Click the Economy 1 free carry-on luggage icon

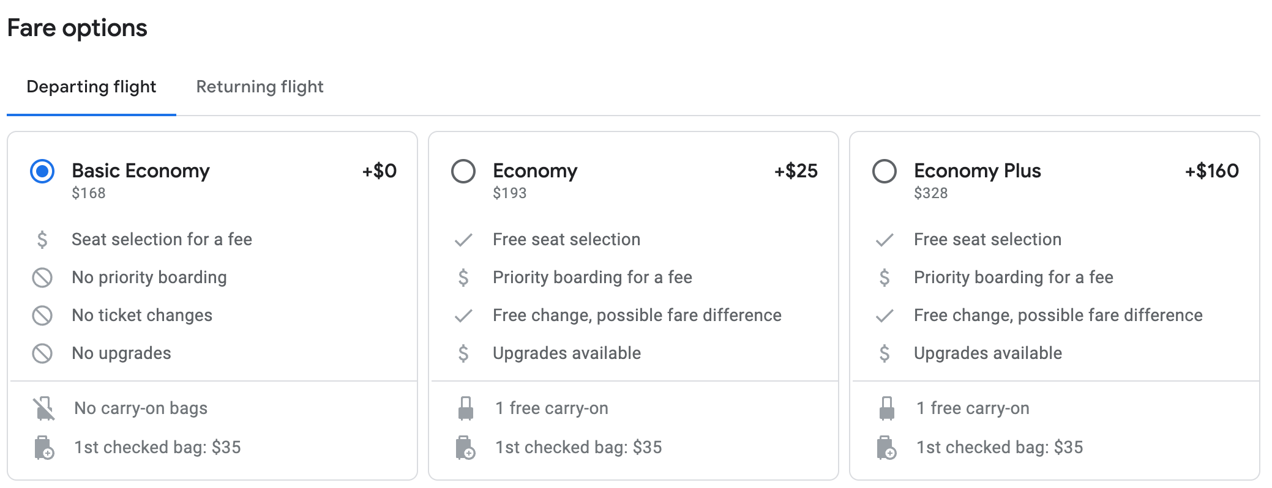point(466,409)
